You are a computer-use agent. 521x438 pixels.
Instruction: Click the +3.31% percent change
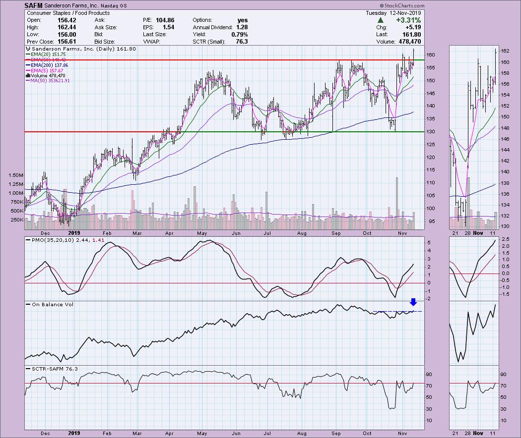pyautogui.click(x=408, y=20)
